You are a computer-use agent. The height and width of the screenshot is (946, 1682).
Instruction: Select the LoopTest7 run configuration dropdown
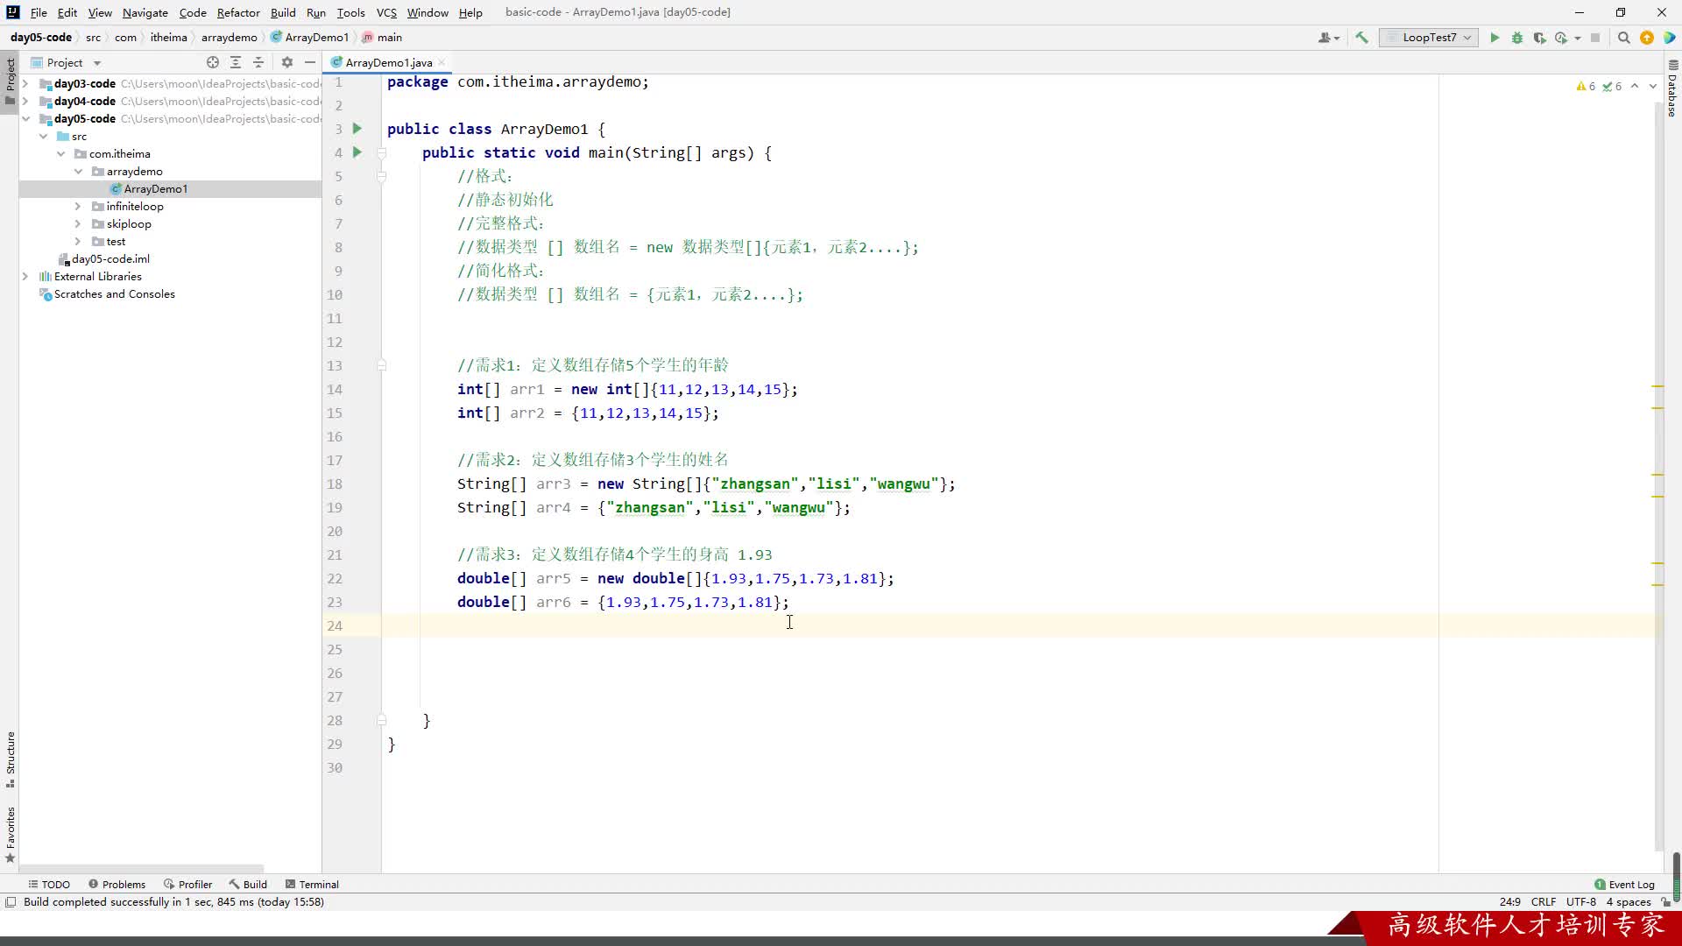1431,37
